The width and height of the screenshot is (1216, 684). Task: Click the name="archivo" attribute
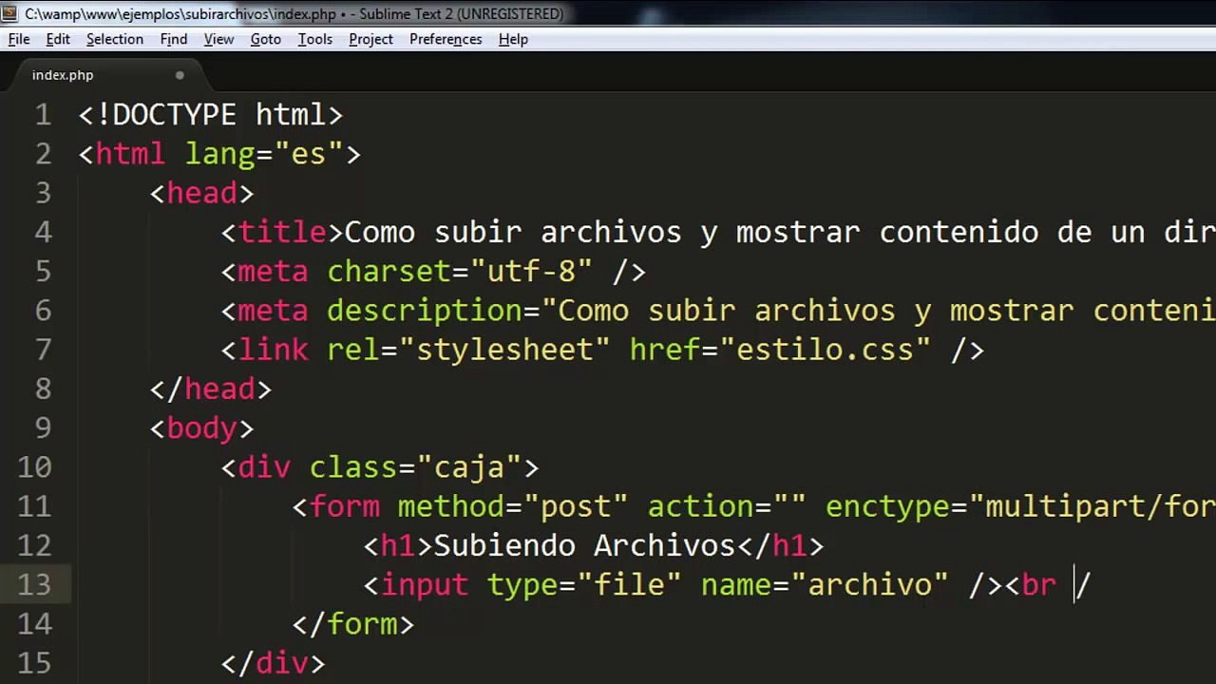[x=825, y=585]
